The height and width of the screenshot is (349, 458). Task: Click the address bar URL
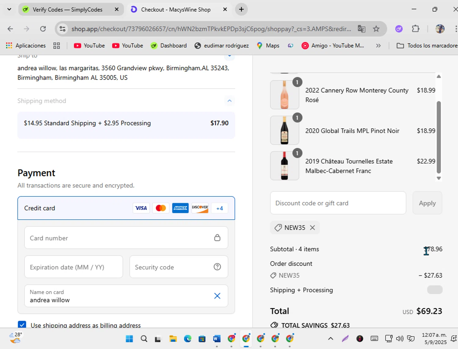211,29
